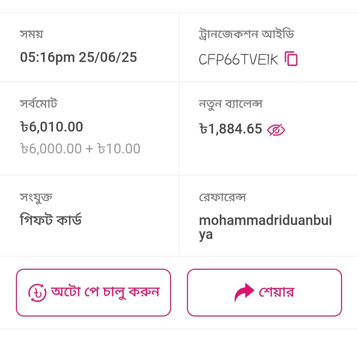Tap the total amount ৳6,010.00
358x340 pixels.
[x=52, y=127]
